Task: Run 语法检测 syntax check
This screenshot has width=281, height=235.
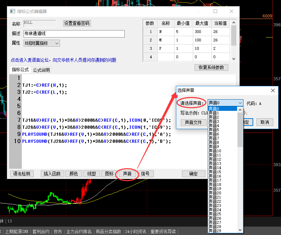Action: 22,174
